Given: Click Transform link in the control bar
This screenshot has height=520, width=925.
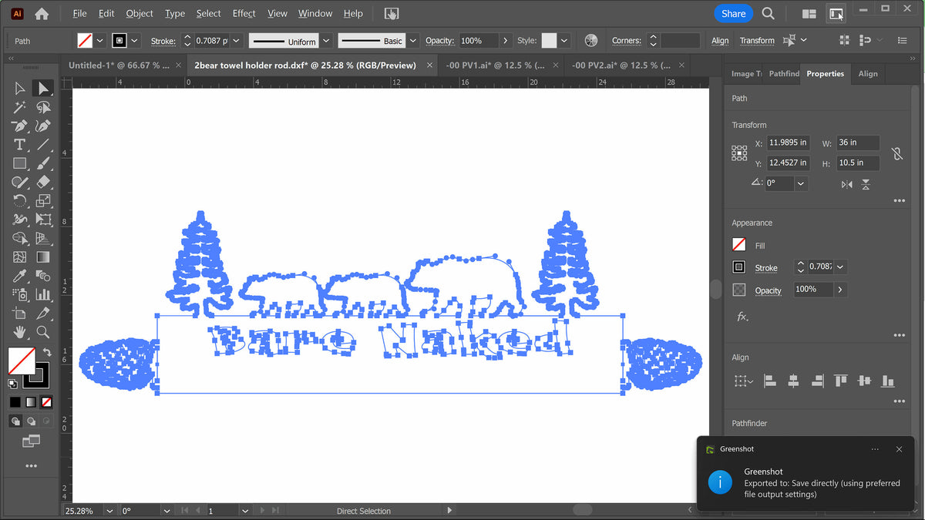Looking at the screenshot, I should (757, 41).
